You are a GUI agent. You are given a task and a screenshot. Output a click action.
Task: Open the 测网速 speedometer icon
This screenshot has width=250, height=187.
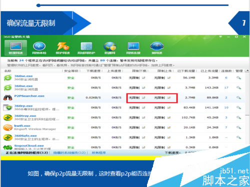click(x=157, y=48)
